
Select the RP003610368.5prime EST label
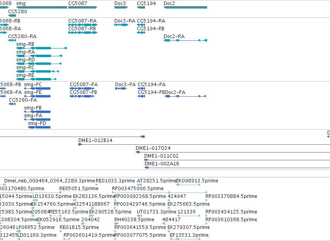coord(231,220)
